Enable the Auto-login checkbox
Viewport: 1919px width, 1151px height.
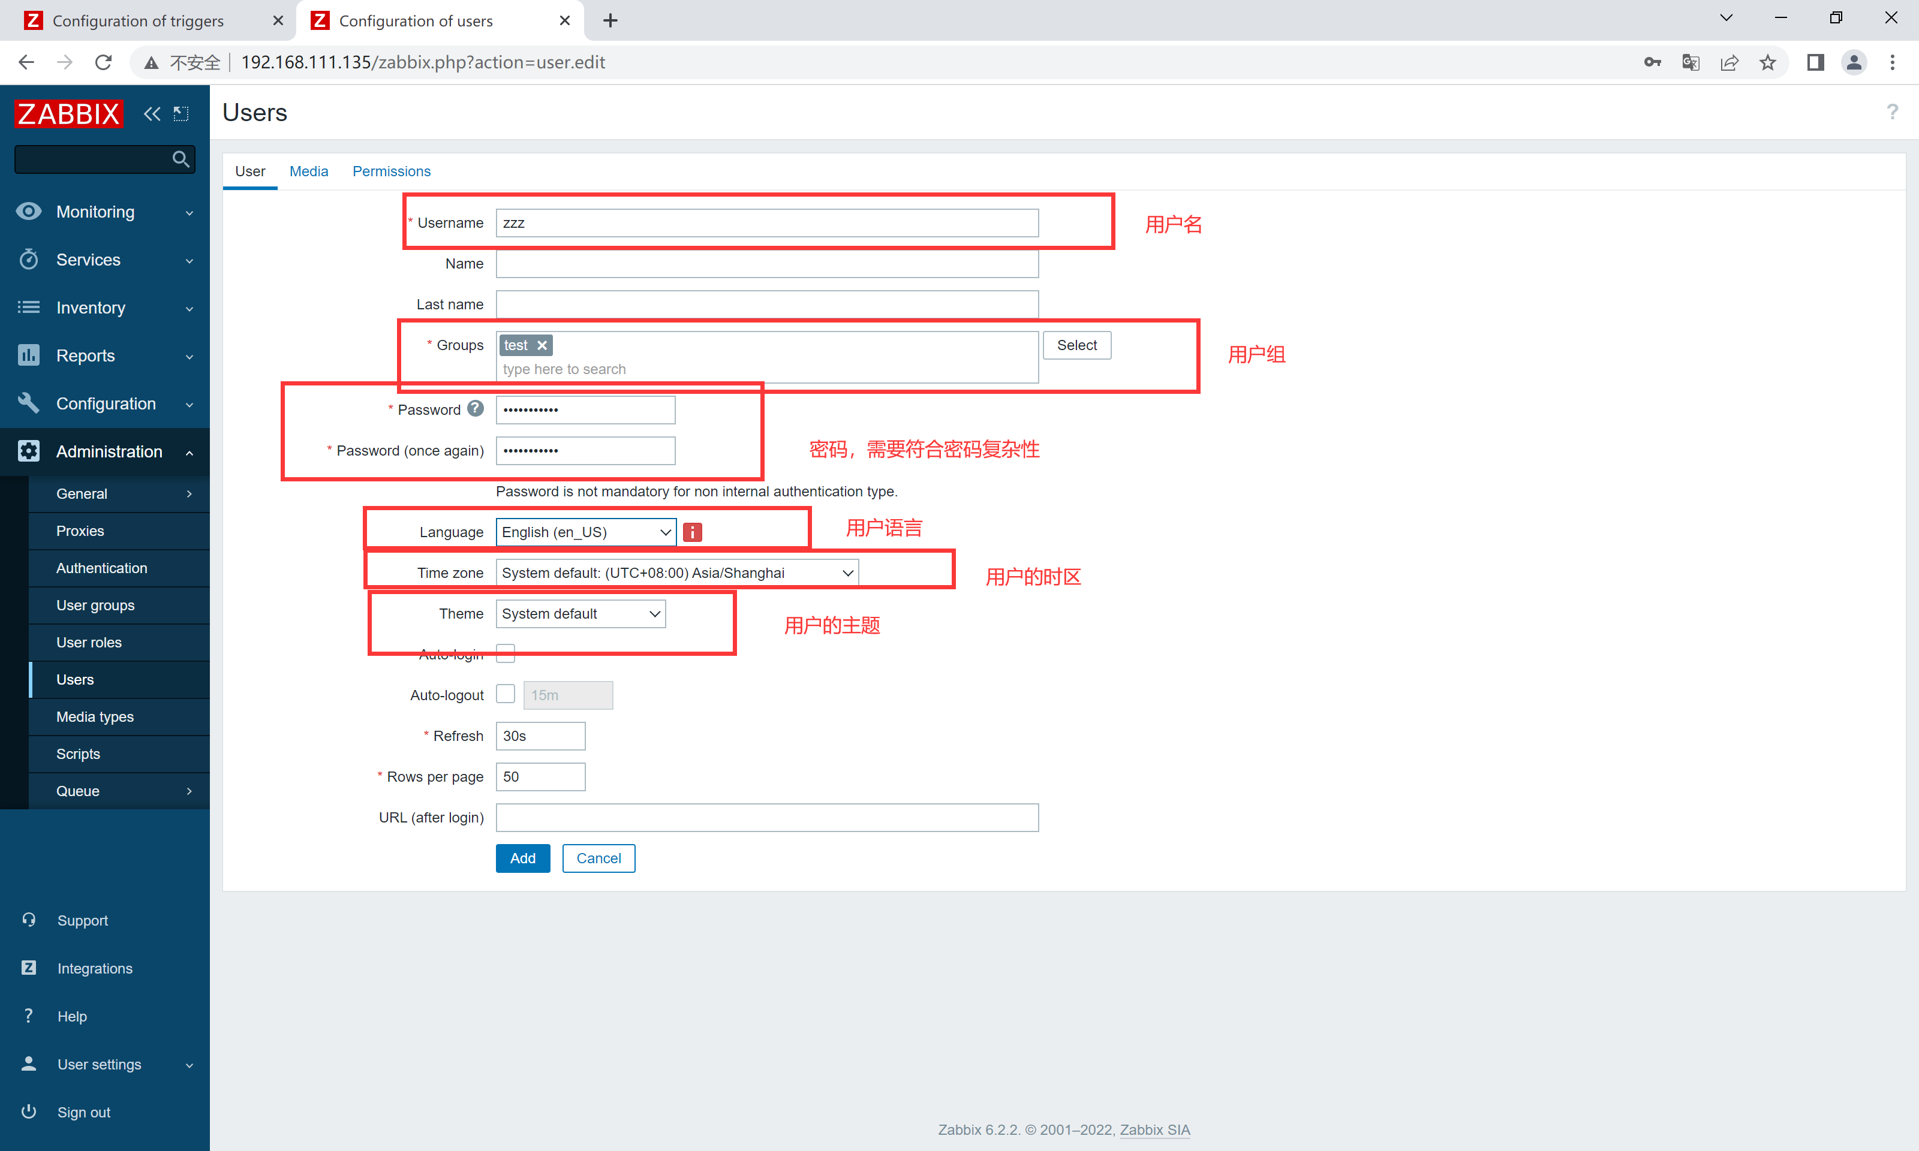coord(506,654)
